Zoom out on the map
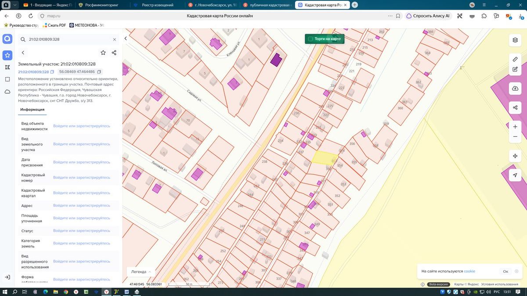The image size is (527, 296). point(515,137)
